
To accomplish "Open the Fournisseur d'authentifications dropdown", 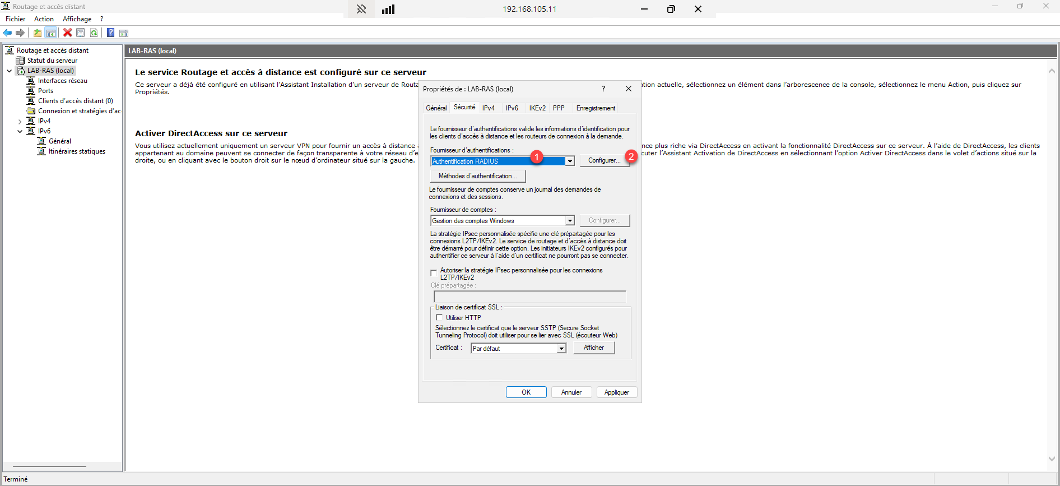I will click(x=570, y=161).
